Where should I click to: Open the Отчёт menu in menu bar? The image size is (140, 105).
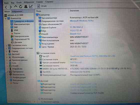tap(19, 2)
